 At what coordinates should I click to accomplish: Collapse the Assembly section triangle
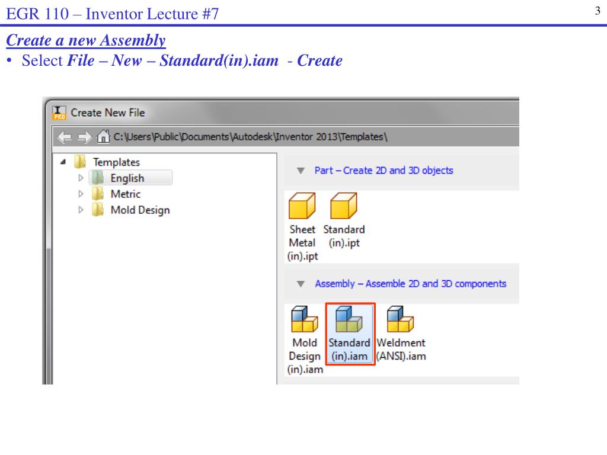pos(301,284)
